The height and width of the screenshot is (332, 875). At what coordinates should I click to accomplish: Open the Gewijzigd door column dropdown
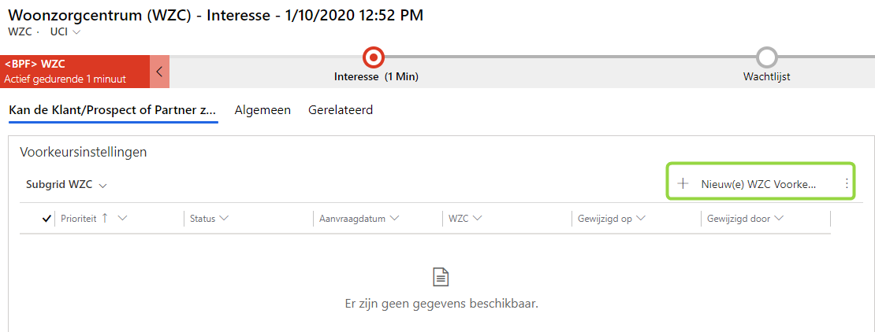[778, 218]
